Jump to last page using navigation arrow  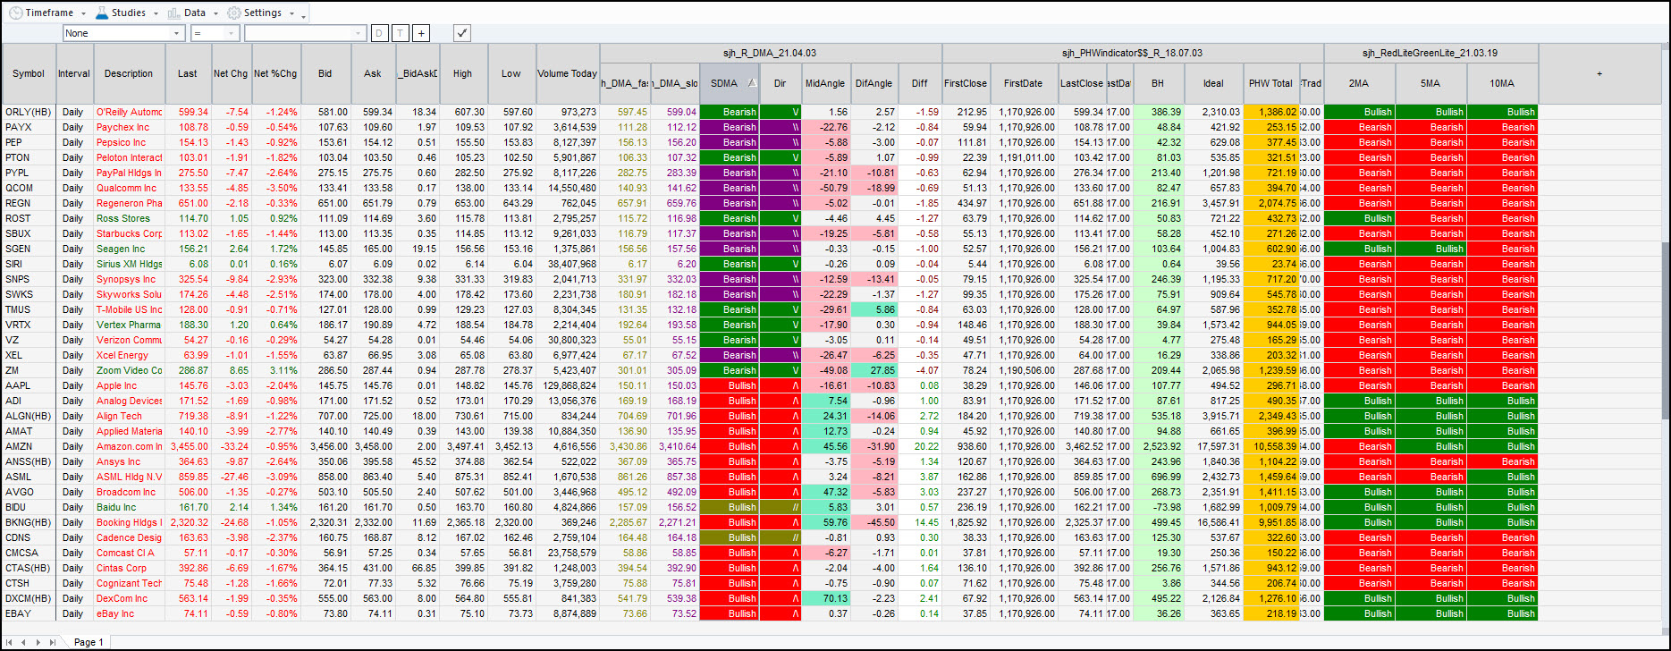(x=52, y=642)
